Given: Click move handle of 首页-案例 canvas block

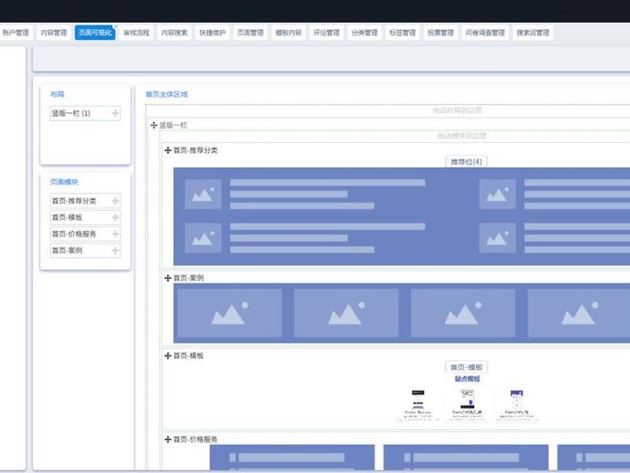Looking at the screenshot, I should pos(168,278).
